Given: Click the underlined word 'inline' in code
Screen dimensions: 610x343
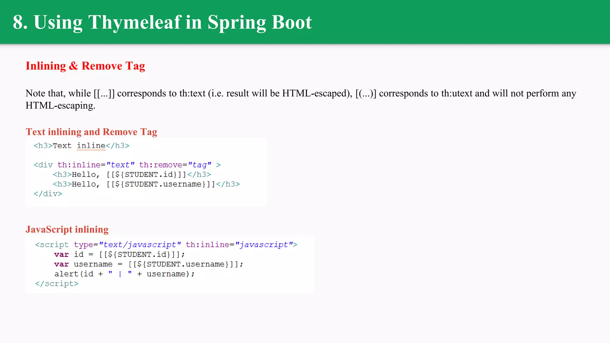Looking at the screenshot, I should [91, 146].
